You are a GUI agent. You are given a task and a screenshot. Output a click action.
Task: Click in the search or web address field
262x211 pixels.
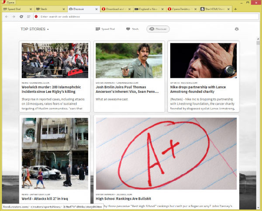click(x=144, y=17)
